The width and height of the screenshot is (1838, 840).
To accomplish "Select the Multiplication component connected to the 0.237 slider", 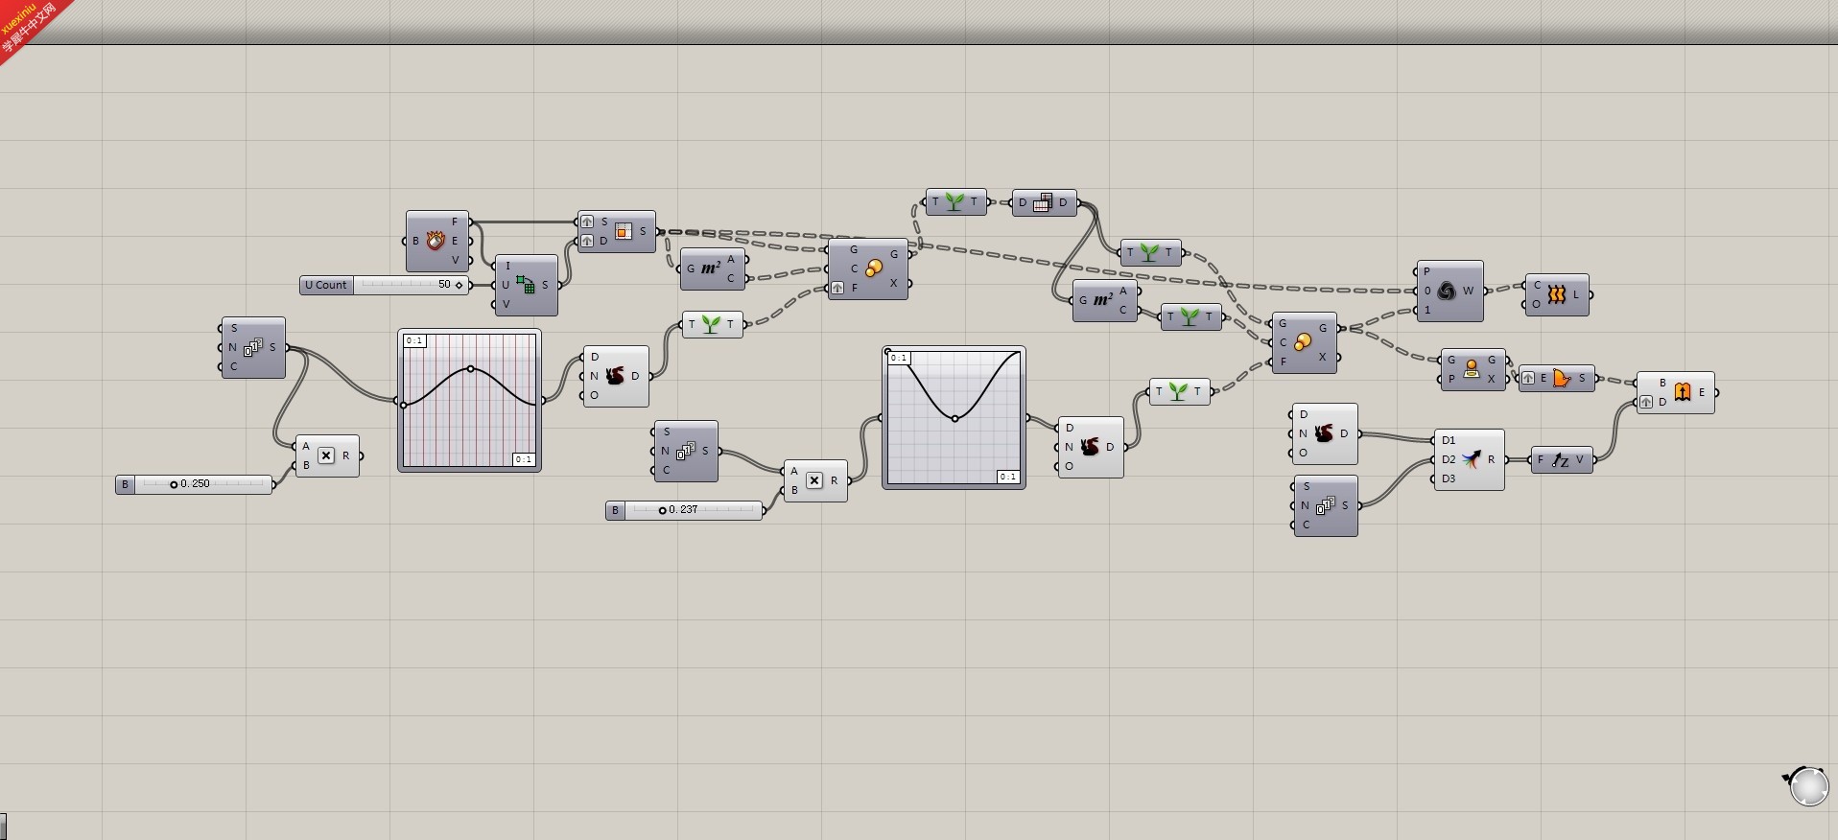I will pos(815,480).
